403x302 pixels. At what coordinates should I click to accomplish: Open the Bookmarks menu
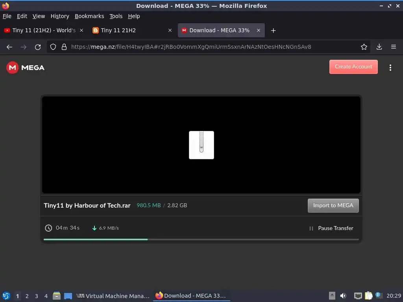(x=89, y=16)
